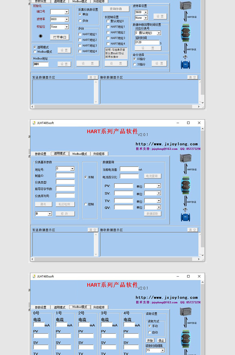Switch 读取方式 to 自动
This screenshot has width=235, height=355.
(x=149, y=332)
